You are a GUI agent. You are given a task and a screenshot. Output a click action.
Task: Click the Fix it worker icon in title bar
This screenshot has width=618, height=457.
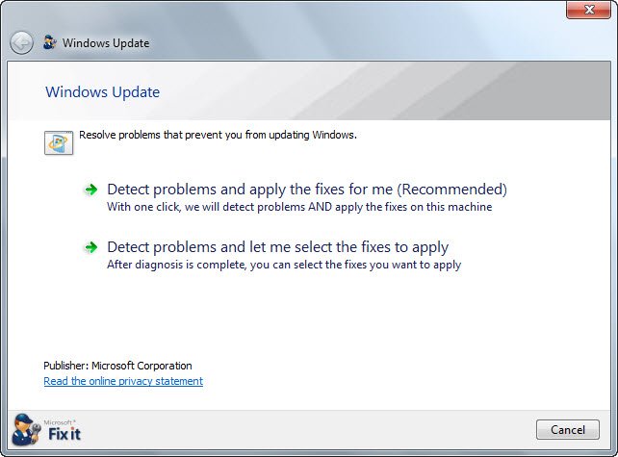pos(50,42)
